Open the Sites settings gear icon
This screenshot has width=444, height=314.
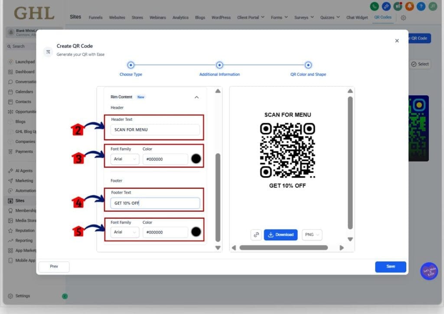(x=404, y=17)
